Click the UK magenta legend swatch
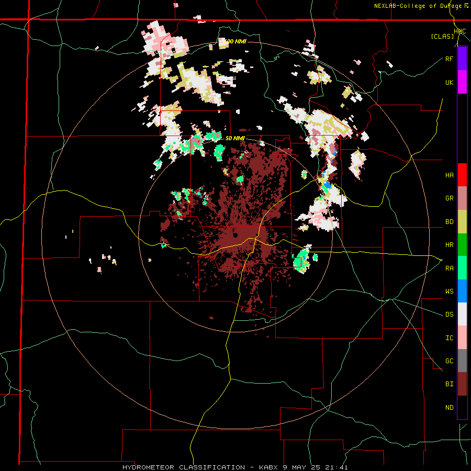 click(462, 82)
